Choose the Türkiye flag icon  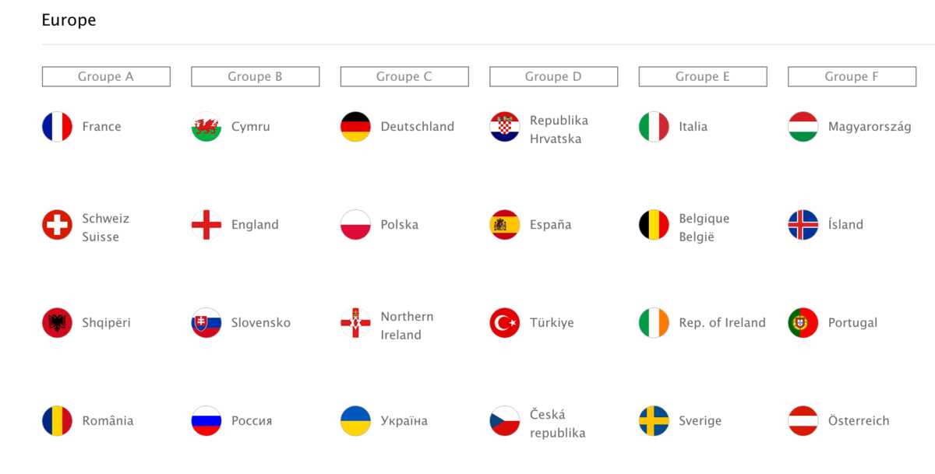click(505, 323)
